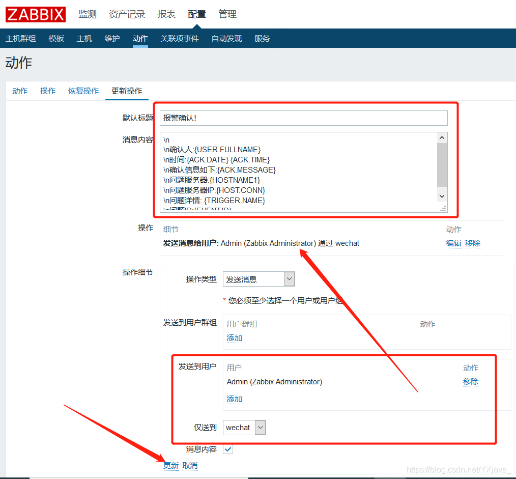516x479 pixels.
Task: Open the 仅送到 wechat dropdown
Action: coord(244,427)
